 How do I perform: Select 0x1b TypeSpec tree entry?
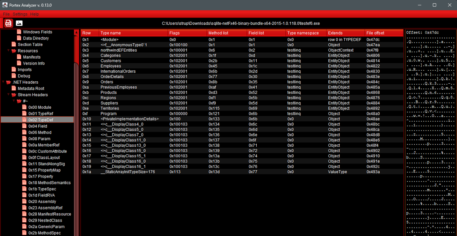(x=42, y=189)
